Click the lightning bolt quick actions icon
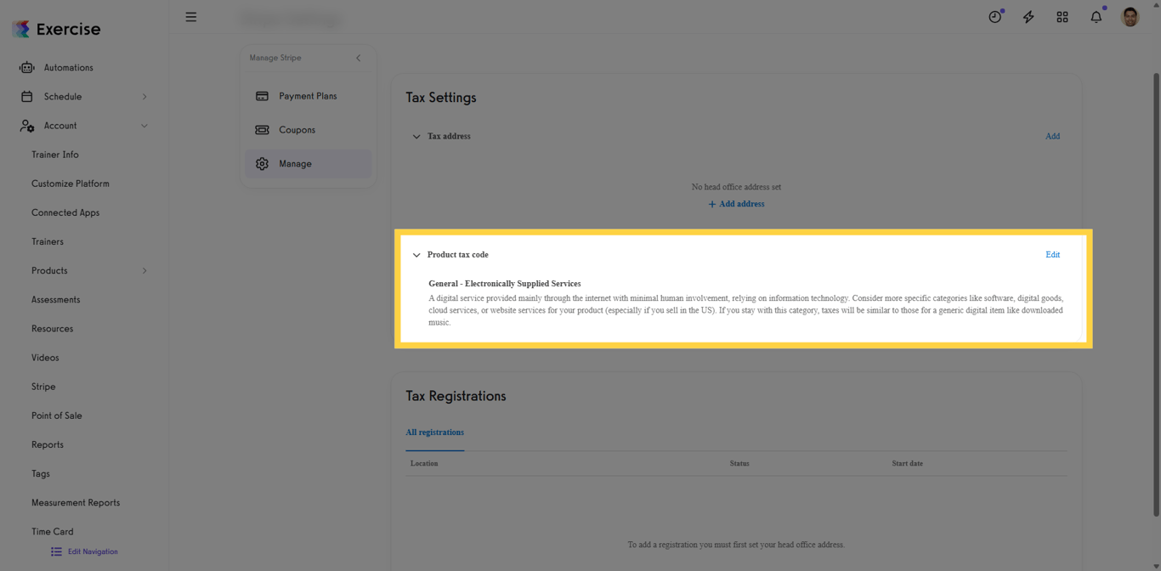 (x=1028, y=15)
